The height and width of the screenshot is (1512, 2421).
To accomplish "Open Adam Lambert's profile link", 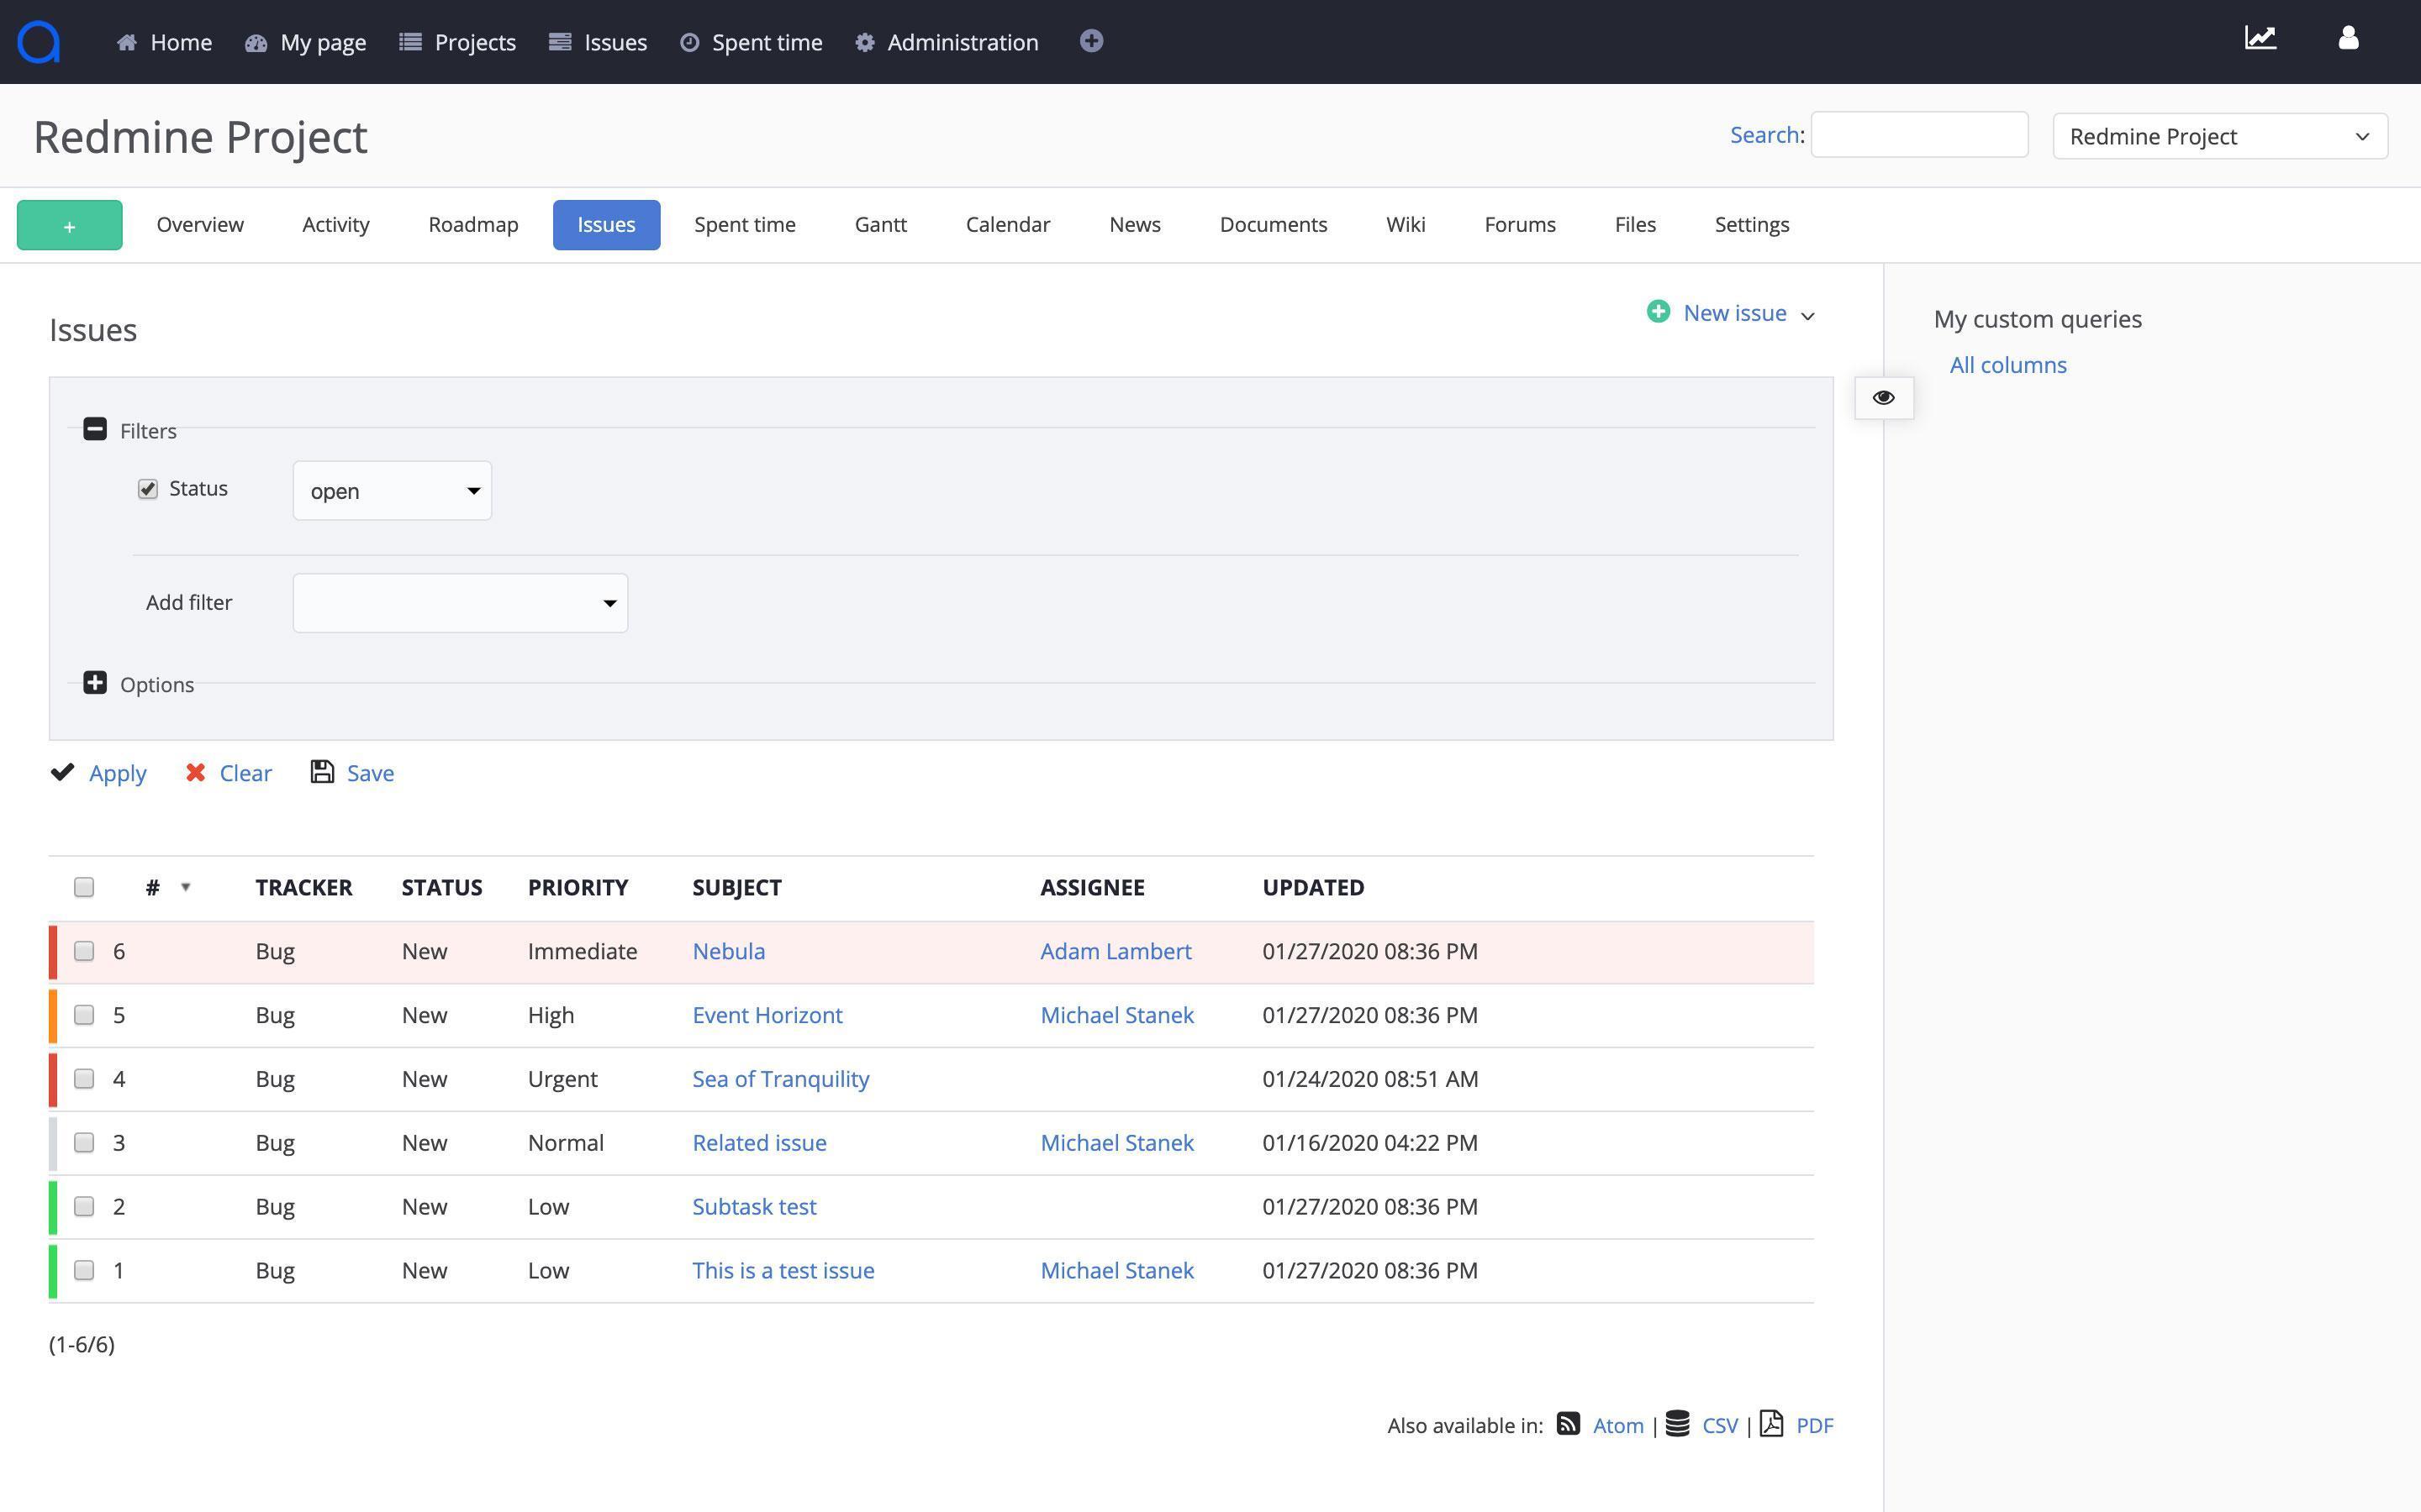I will coord(1116,951).
